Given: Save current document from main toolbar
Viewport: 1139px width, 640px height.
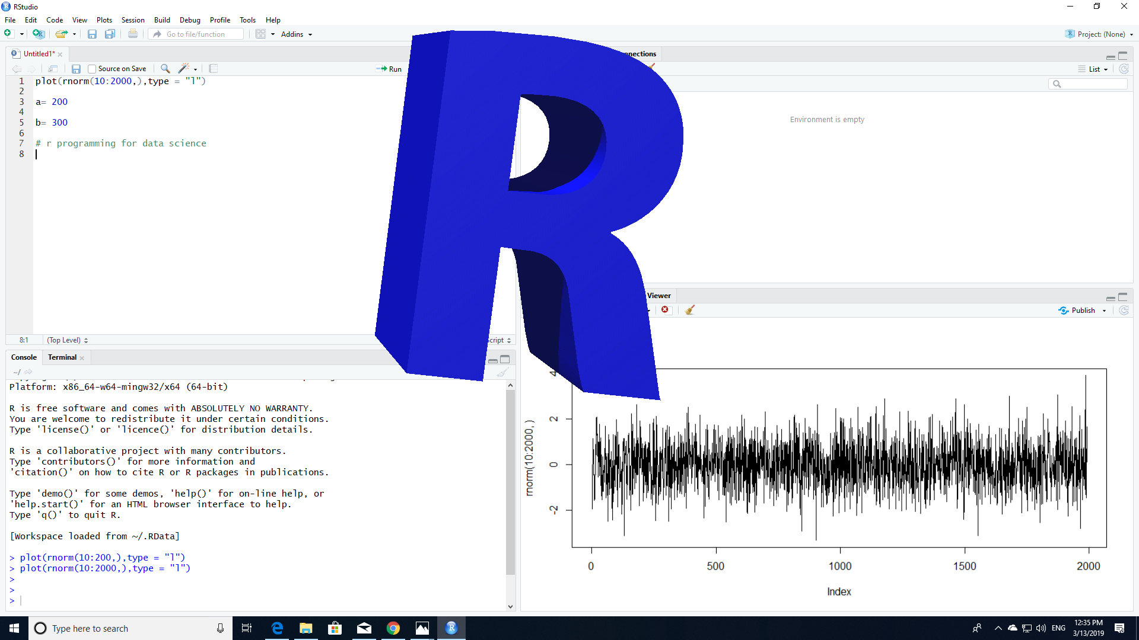Looking at the screenshot, I should coord(92,34).
